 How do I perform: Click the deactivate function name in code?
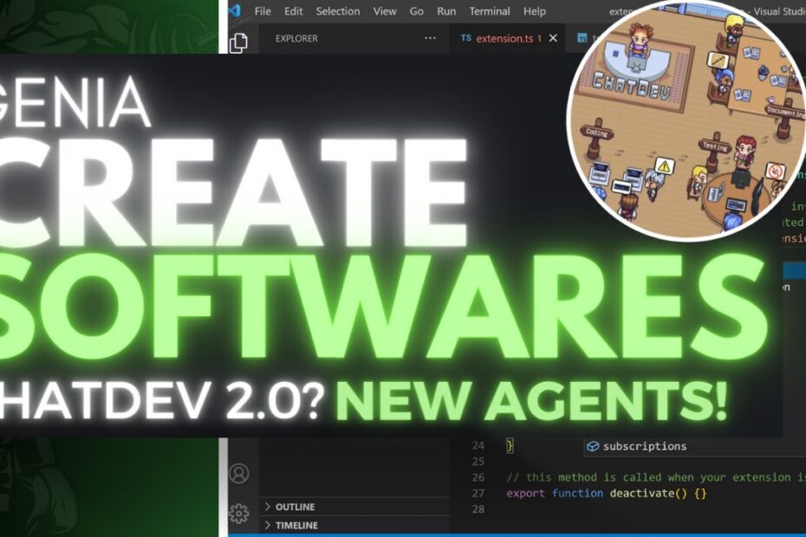(x=642, y=494)
